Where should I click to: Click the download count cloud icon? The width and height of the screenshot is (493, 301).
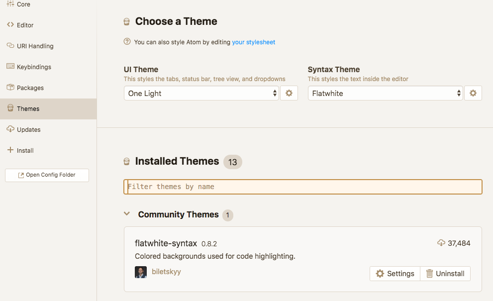pos(441,243)
